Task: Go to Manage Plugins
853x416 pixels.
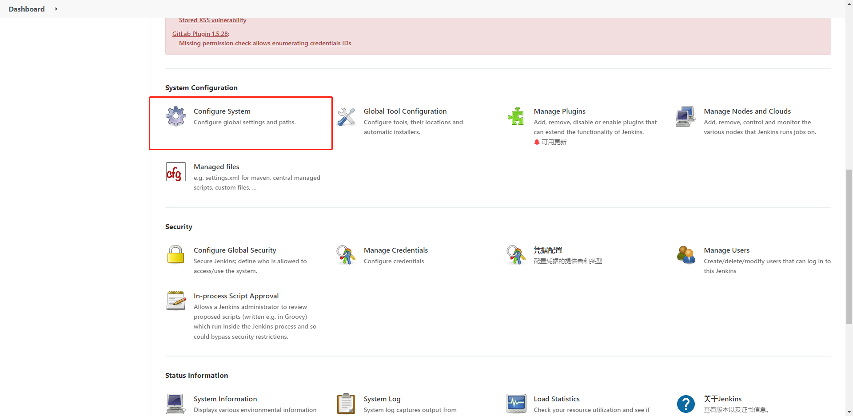Action: click(x=560, y=111)
